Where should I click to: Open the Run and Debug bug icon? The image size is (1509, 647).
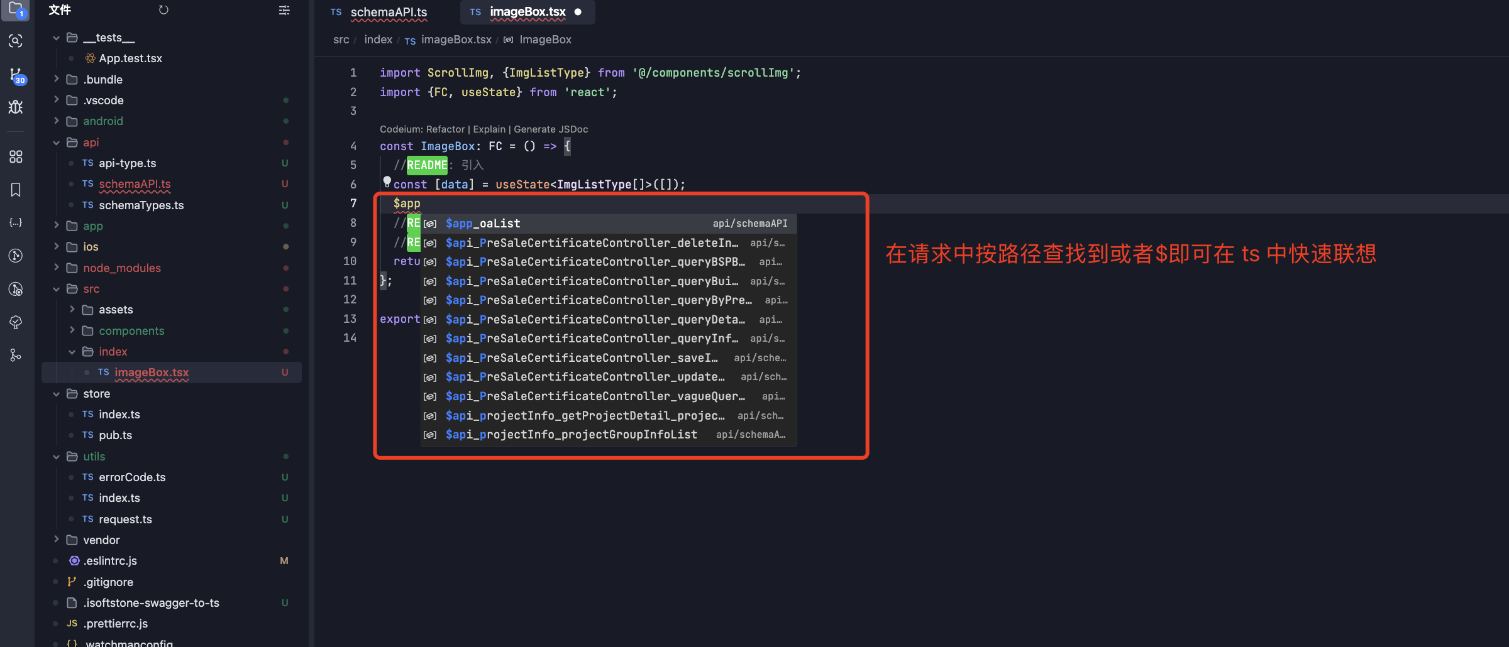click(16, 107)
